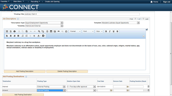Click the Undo arrow icon
This screenshot has height=96, width=172.
coord(31,31)
